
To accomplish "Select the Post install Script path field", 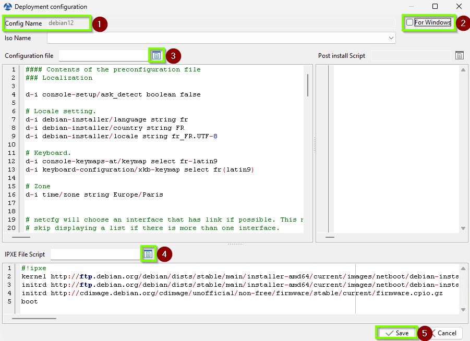I will coord(410,55).
